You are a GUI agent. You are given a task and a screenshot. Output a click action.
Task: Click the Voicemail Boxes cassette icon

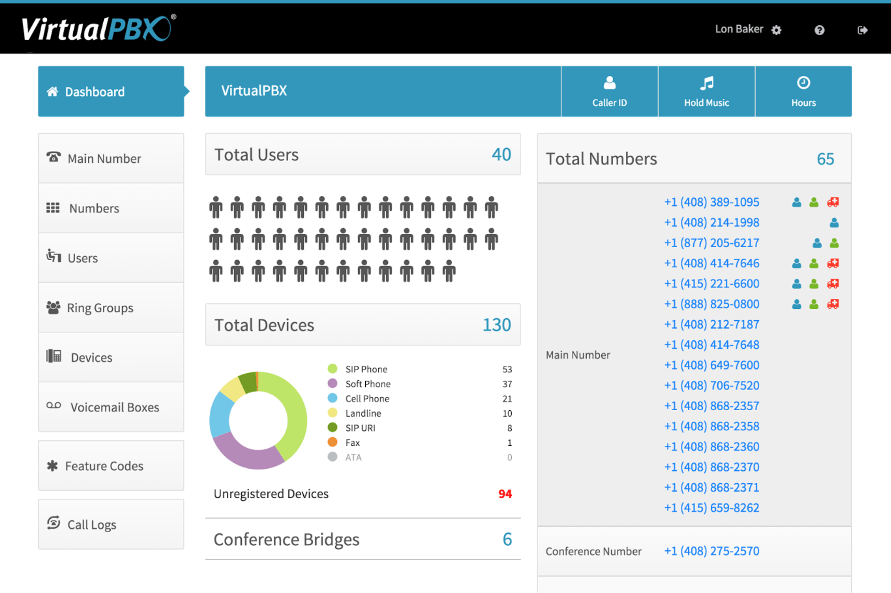point(54,406)
